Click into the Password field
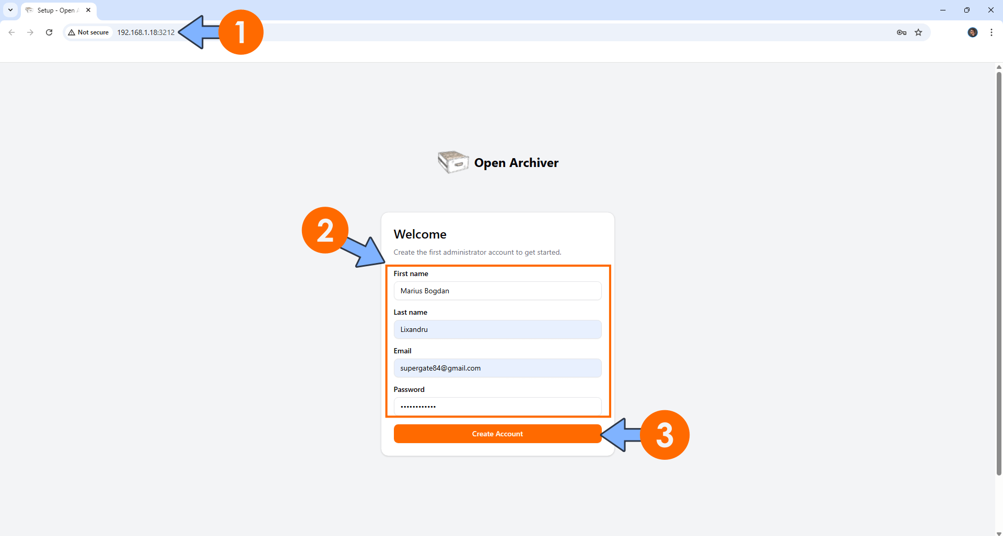Viewport: 1003px width, 536px height. [x=497, y=406]
